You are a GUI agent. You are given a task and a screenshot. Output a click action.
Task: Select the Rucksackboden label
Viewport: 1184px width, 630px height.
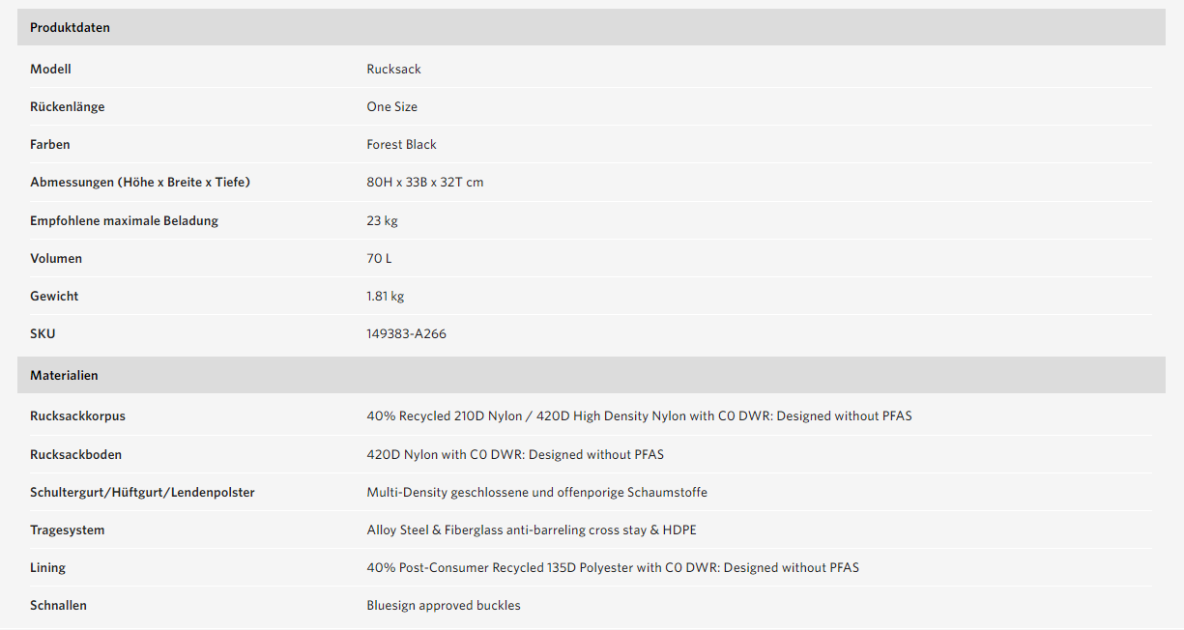pos(75,454)
